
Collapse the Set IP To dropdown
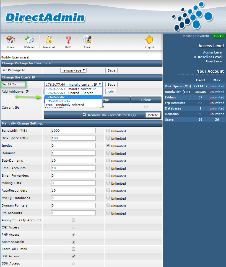tap(73, 85)
